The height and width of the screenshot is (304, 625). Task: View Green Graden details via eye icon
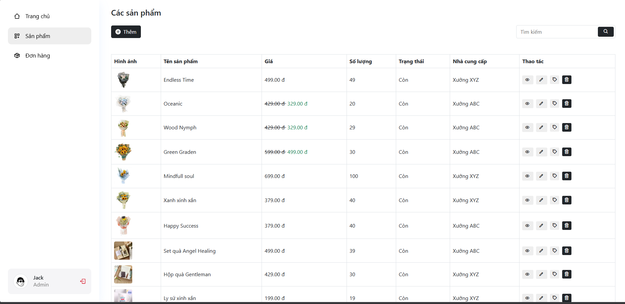527,152
